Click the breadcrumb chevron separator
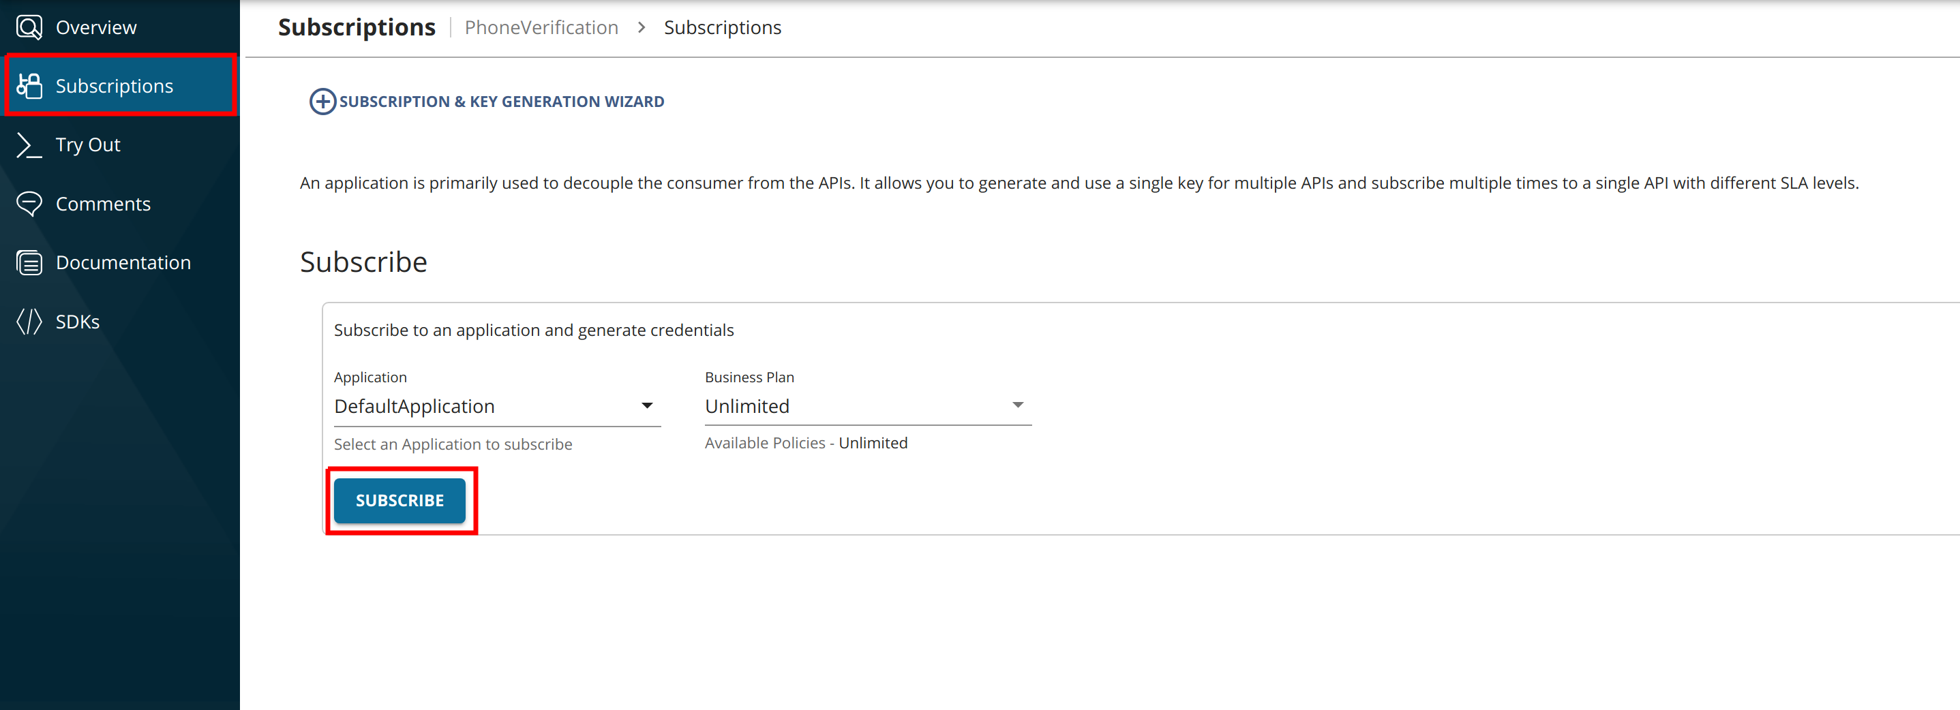This screenshot has height=710, width=1960. coord(642,27)
